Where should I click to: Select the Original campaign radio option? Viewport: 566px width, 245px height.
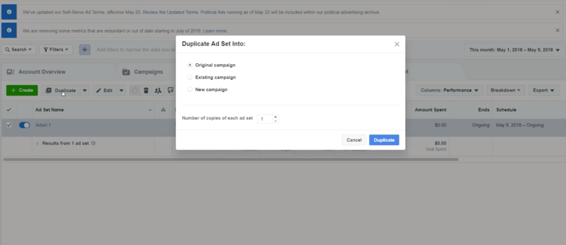pyautogui.click(x=190, y=65)
